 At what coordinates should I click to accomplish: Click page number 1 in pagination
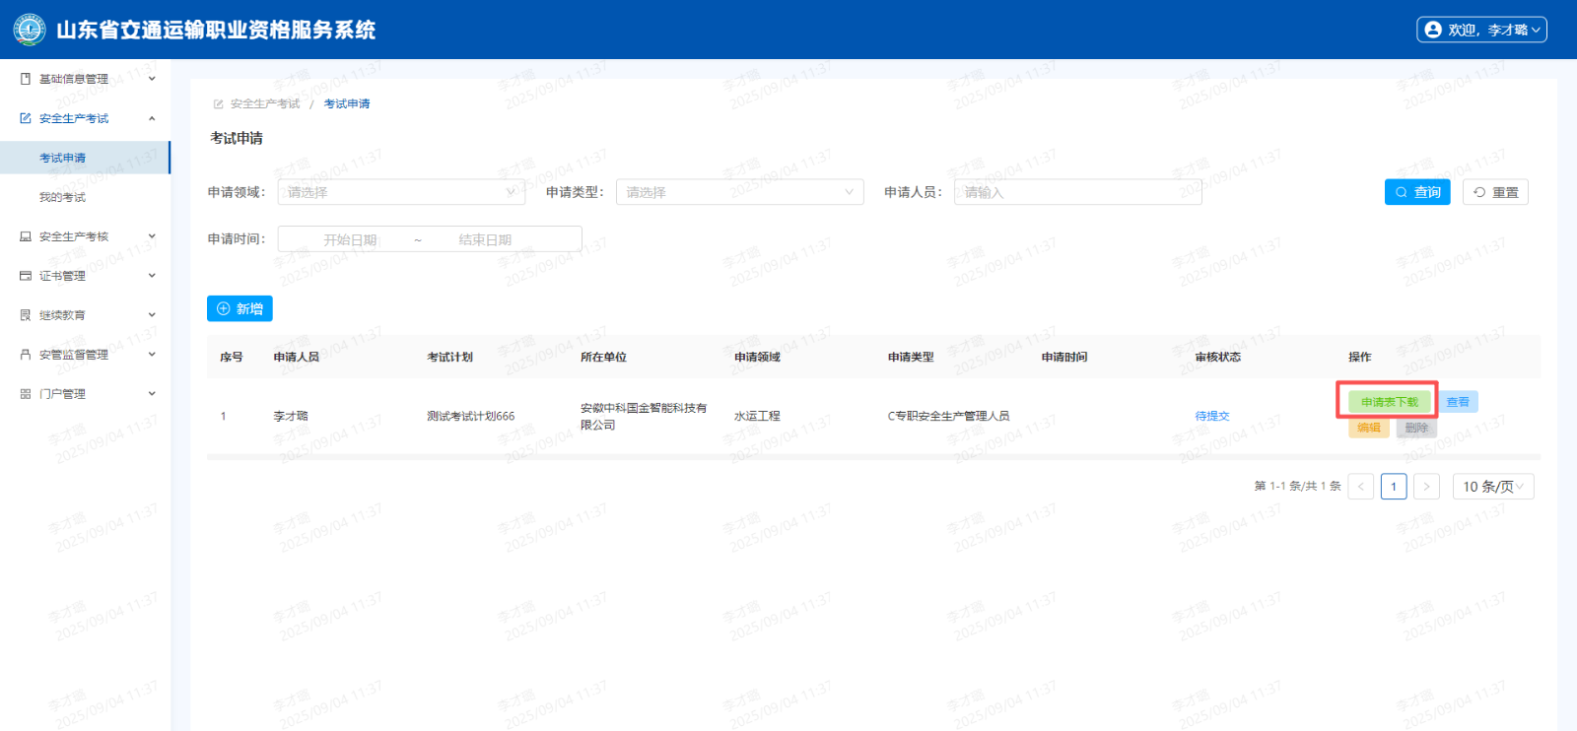click(1394, 487)
